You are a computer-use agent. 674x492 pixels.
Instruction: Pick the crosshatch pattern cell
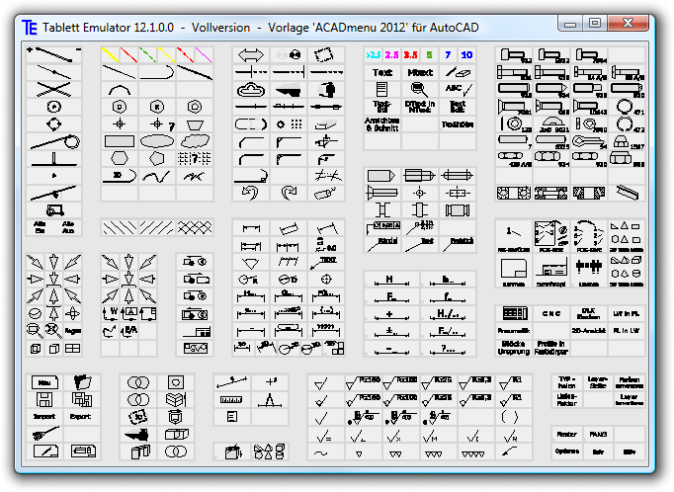click(195, 227)
